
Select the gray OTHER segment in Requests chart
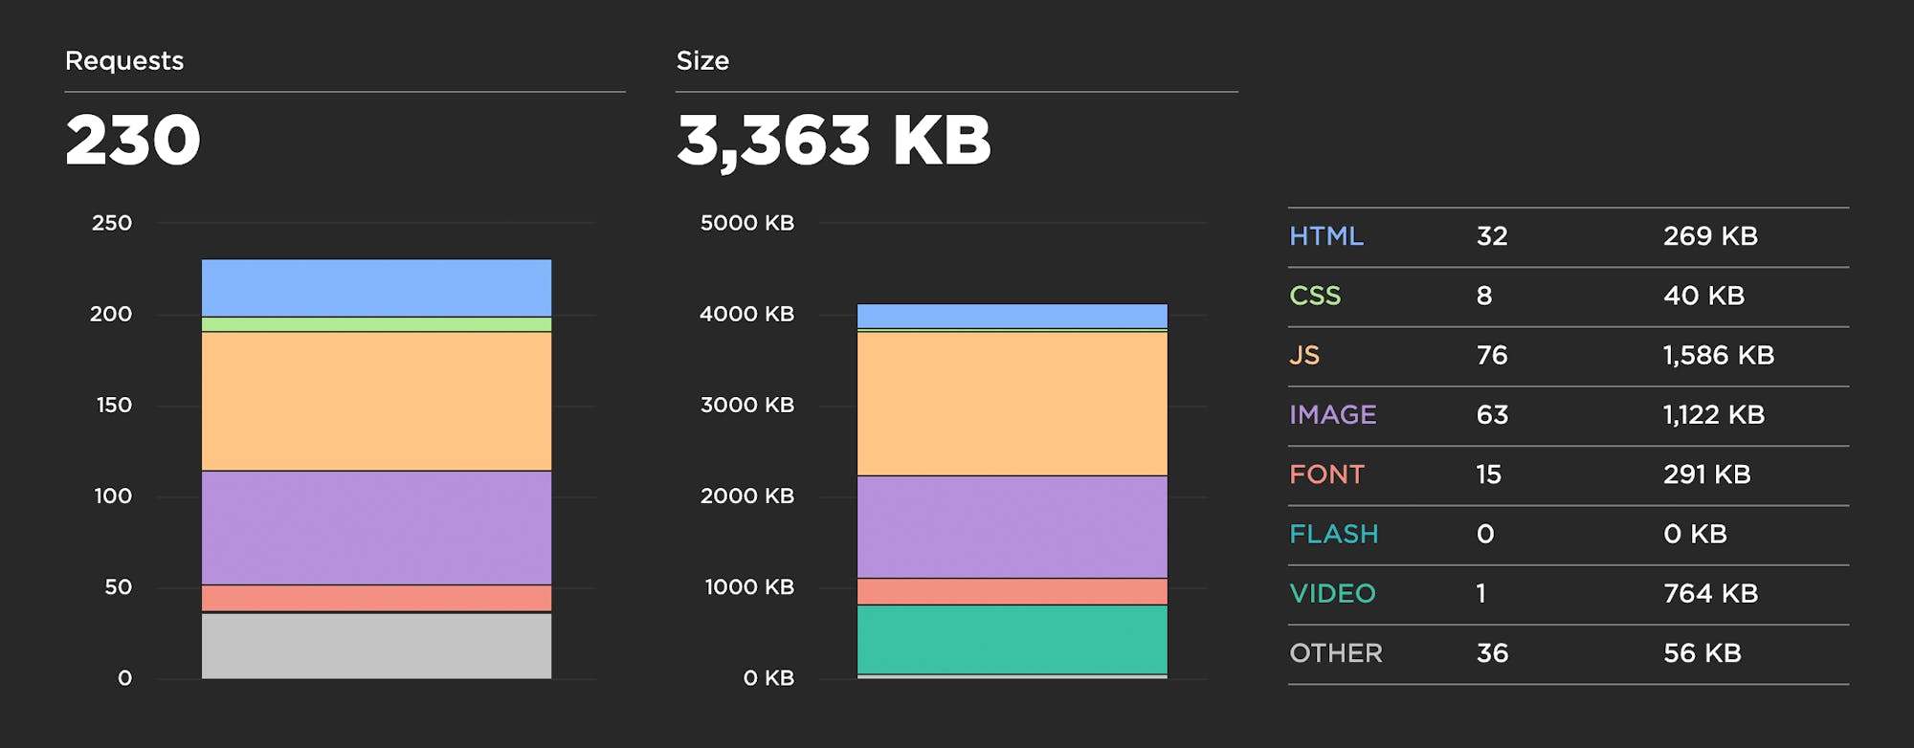376,646
